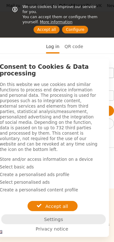Click the Odnoklassniki logo icon in cookie banner

click(15, 10)
